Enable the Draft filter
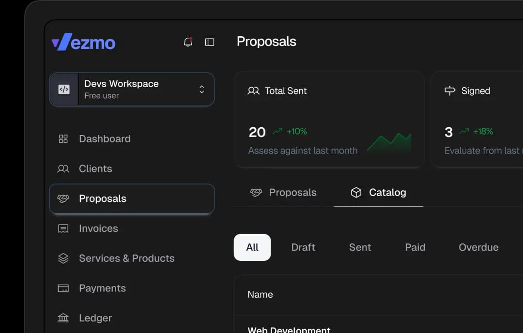523x333 pixels. coord(303,247)
